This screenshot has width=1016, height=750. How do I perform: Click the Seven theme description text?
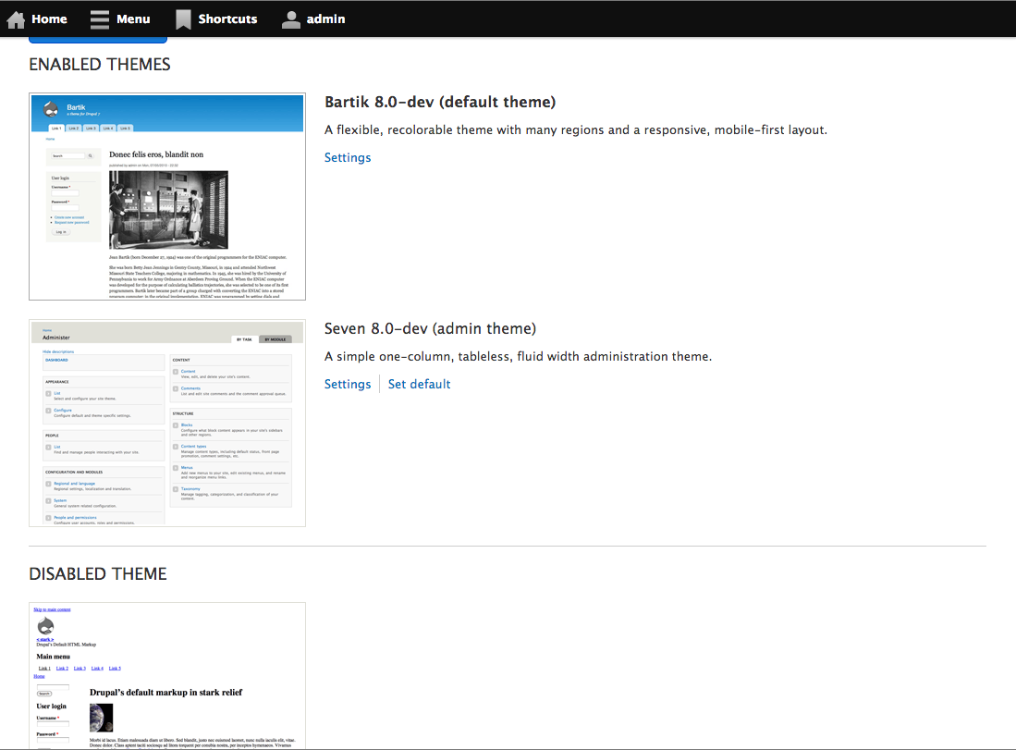(x=518, y=357)
